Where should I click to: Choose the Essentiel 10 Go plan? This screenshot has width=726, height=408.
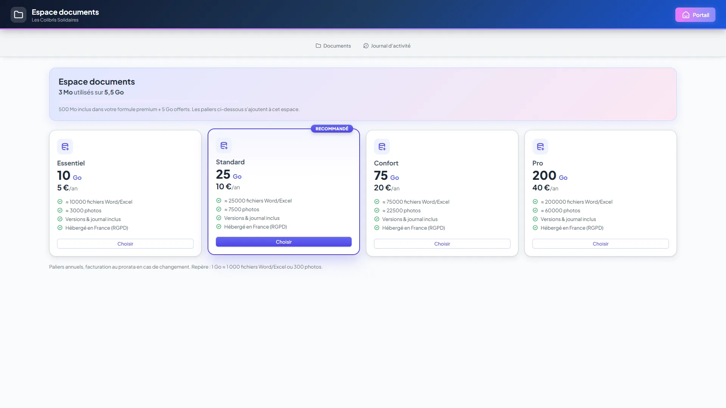[125, 244]
